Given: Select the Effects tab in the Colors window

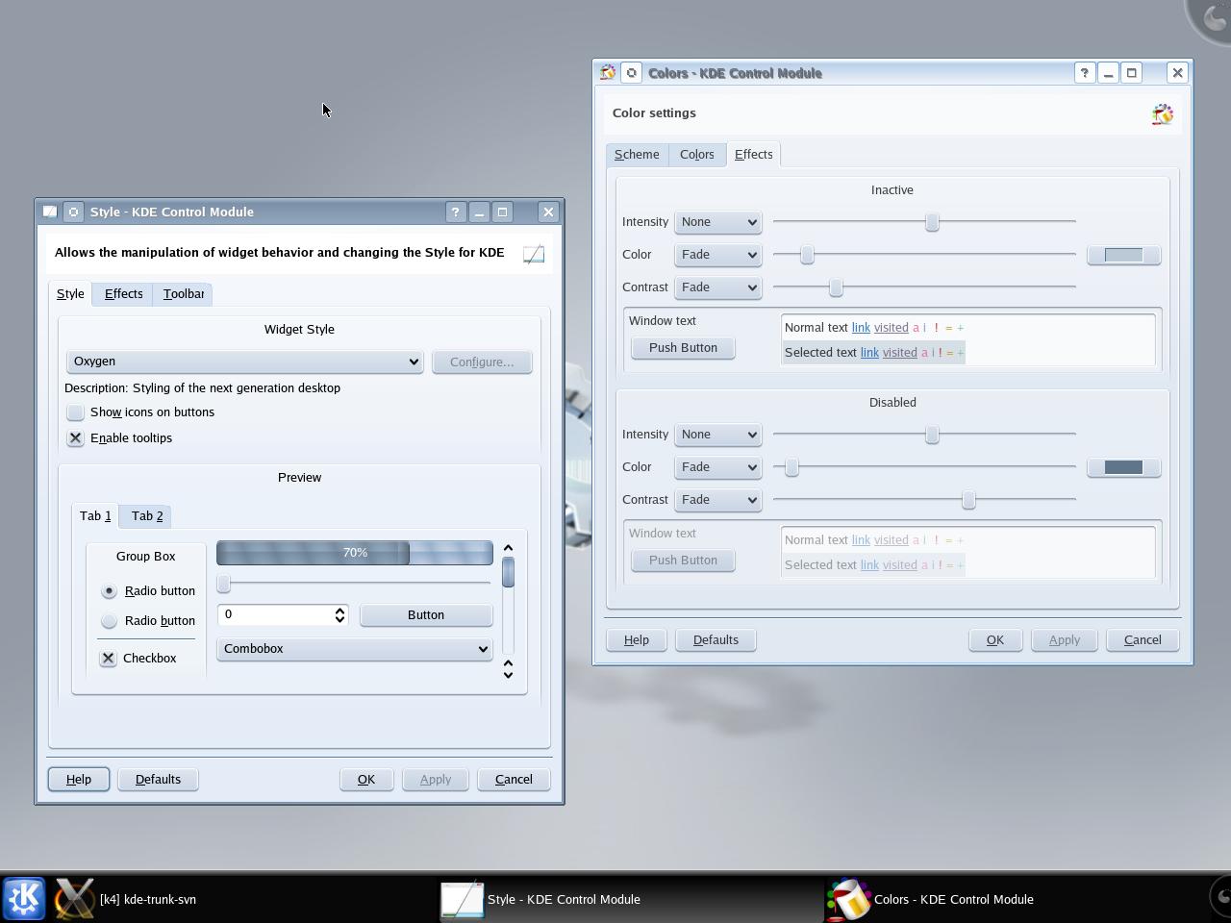Looking at the screenshot, I should click(x=753, y=155).
